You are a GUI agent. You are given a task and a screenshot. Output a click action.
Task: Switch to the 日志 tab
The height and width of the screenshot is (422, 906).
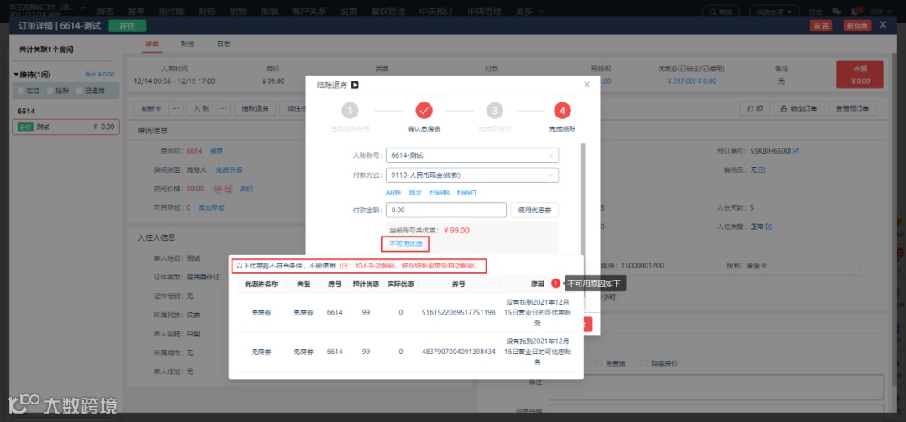click(224, 44)
